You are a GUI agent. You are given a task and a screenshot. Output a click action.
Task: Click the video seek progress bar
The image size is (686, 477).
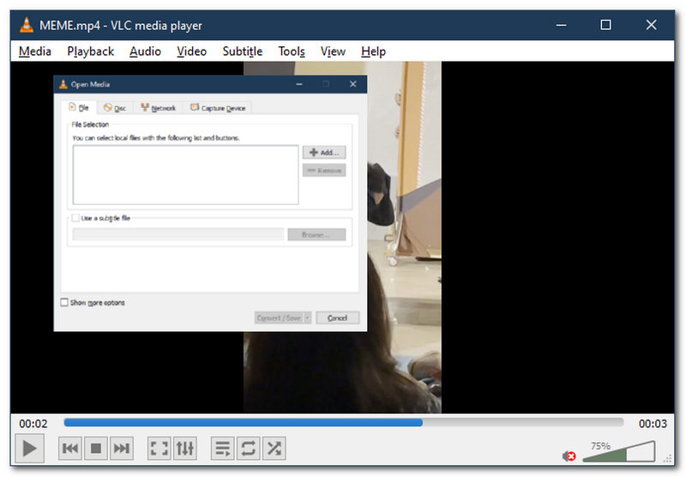pos(343,423)
